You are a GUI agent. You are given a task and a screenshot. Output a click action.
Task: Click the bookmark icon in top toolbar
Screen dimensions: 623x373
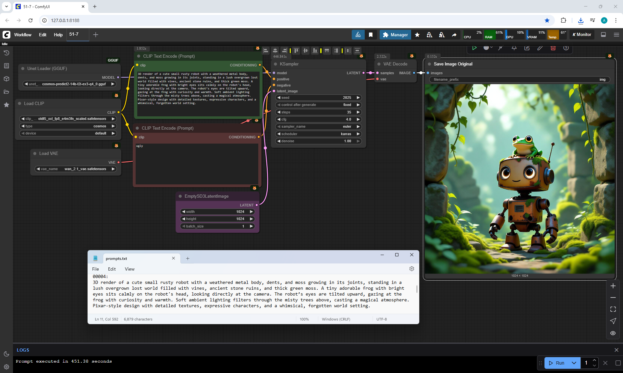coord(371,35)
